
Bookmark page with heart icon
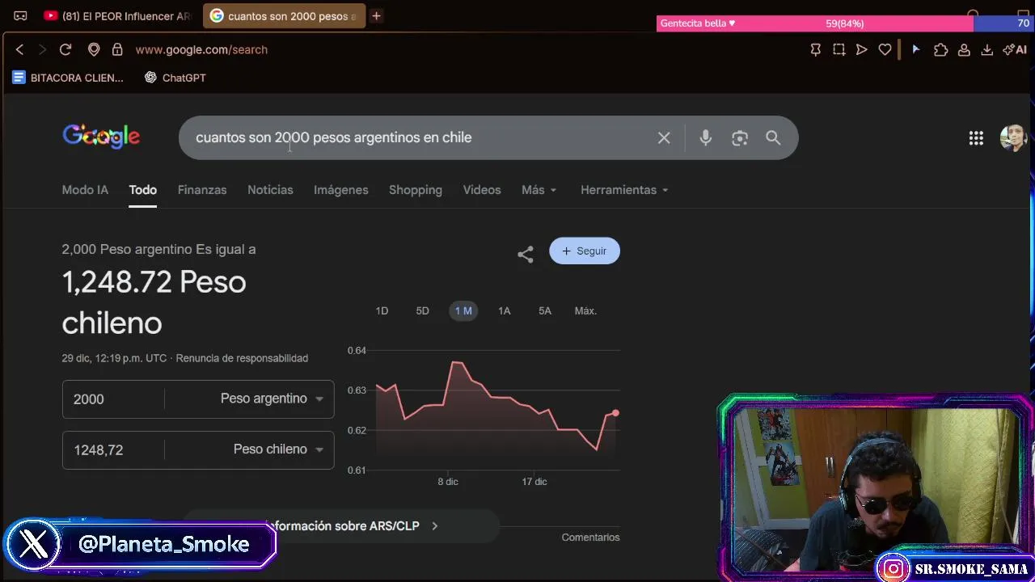point(885,49)
